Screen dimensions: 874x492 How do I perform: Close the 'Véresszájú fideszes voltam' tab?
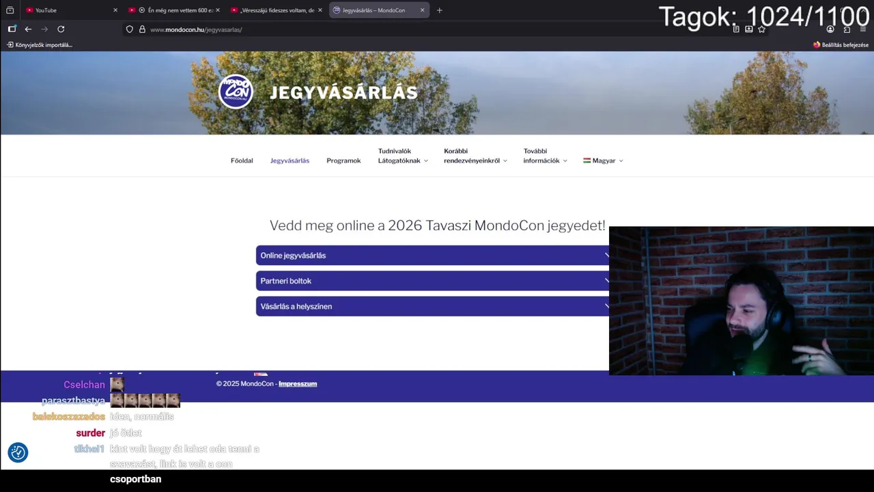320,10
